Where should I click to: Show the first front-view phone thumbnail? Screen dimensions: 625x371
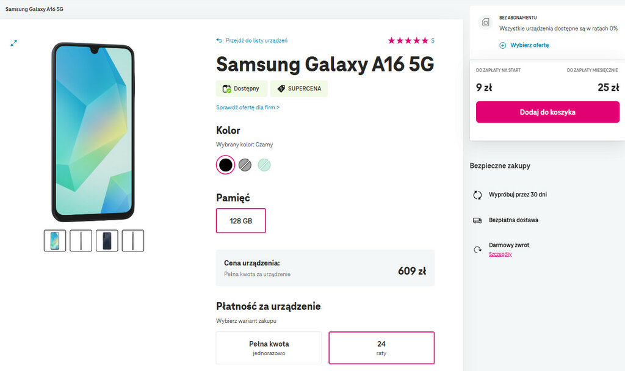[x=55, y=240]
